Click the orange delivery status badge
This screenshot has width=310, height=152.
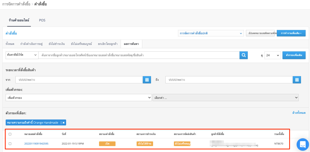(x=182, y=144)
